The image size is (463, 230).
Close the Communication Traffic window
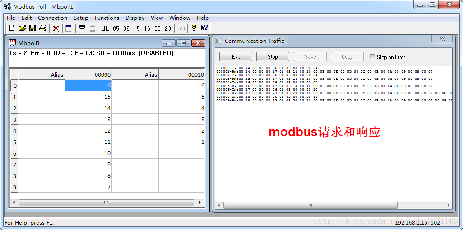tap(442, 39)
